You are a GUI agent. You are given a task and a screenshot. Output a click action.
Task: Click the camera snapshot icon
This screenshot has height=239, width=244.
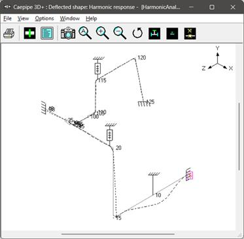(x=68, y=33)
